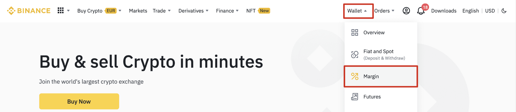Expand the Buy Crypto dropdown arrow
The width and height of the screenshot is (516, 112).
click(x=120, y=11)
